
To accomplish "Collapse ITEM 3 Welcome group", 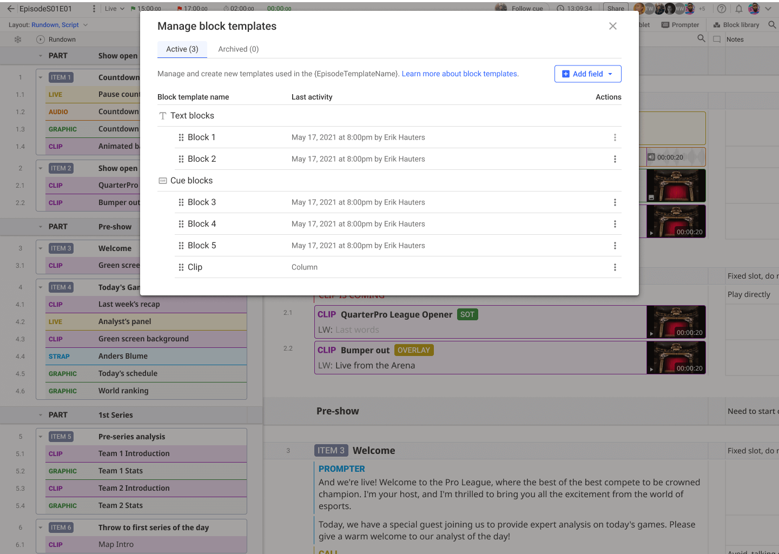I will point(41,248).
